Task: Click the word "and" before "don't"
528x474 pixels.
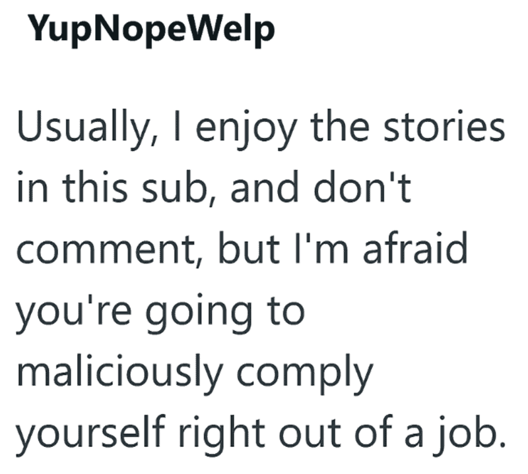Action: coord(265,187)
